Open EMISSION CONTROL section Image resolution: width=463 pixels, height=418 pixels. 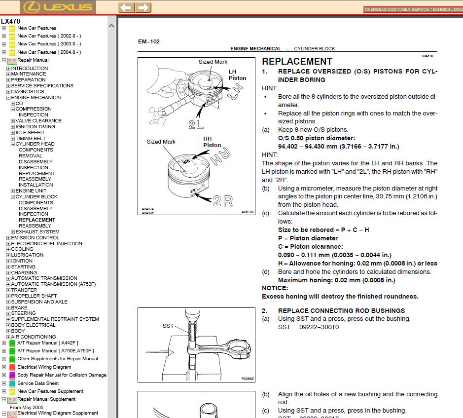[35, 238]
